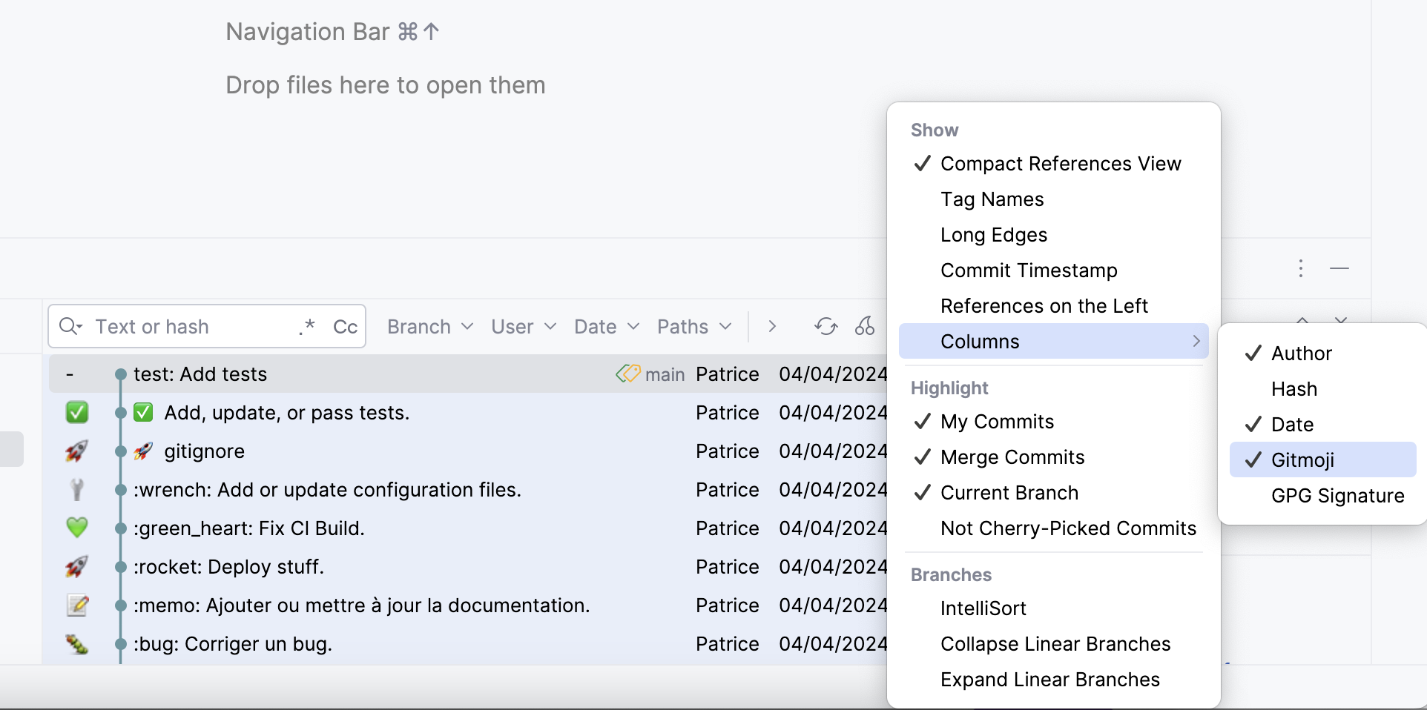Open the User filter dropdown
The image size is (1427, 710).
click(524, 327)
